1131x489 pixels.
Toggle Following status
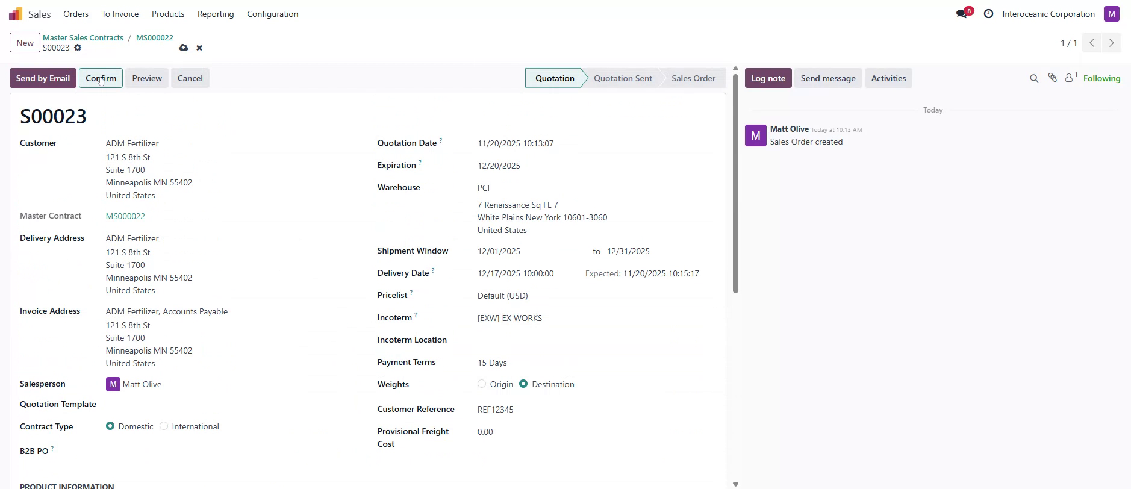click(x=1101, y=78)
